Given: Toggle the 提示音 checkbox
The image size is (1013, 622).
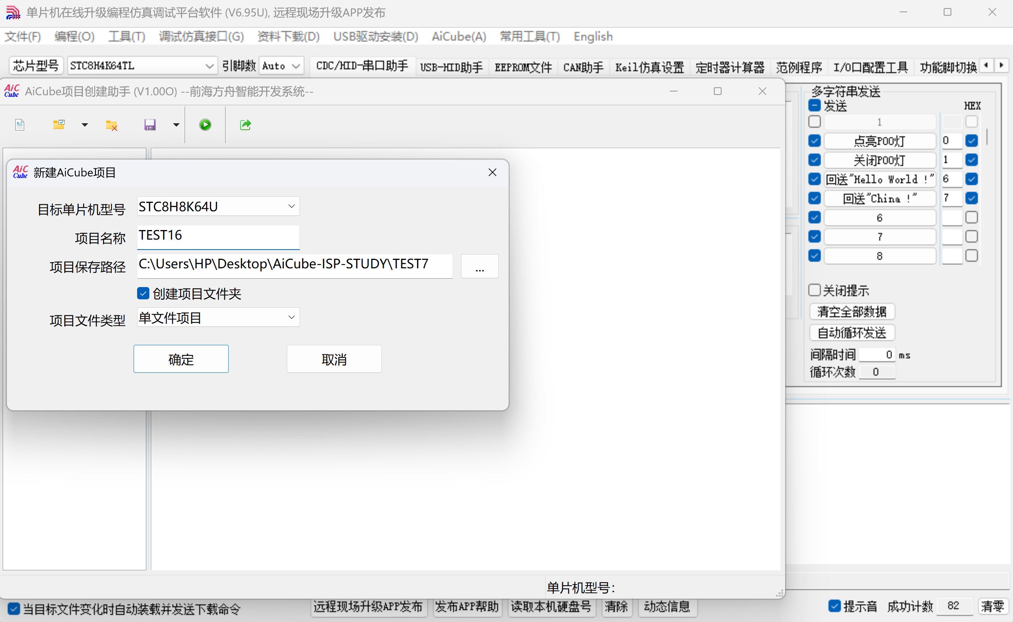Looking at the screenshot, I should click(834, 606).
